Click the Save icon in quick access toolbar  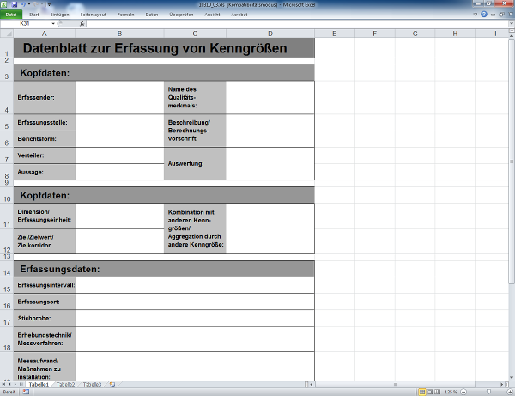(15, 4)
